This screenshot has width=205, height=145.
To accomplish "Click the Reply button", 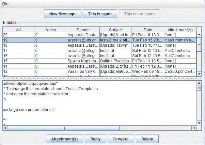I will (x=95, y=139).
